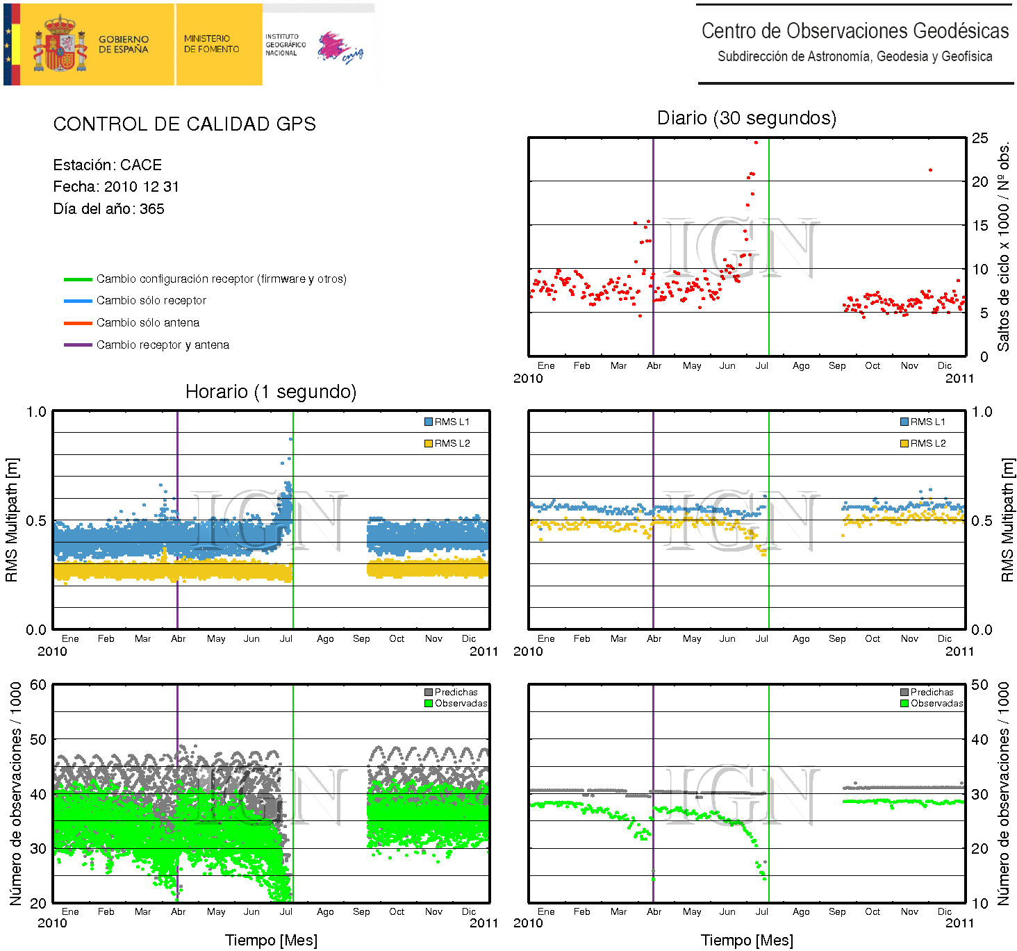The image size is (1017, 951).
Task: Click the green Observadas square in the bottom-right chart
Action: point(904,703)
